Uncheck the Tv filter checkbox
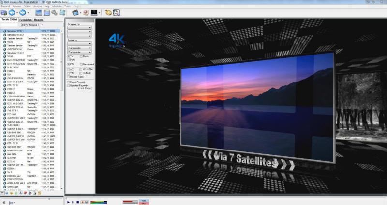The height and width of the screenshot is (205, 387). [68, 56]
